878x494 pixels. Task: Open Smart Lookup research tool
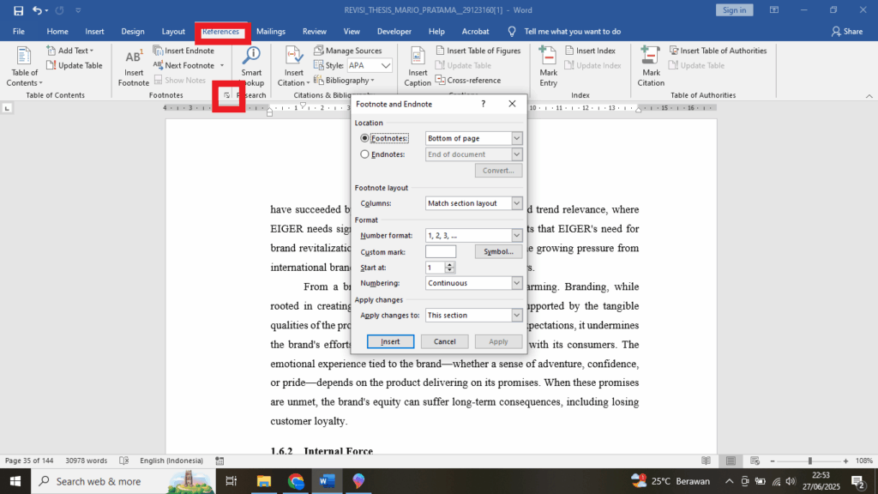click(251, 67)
